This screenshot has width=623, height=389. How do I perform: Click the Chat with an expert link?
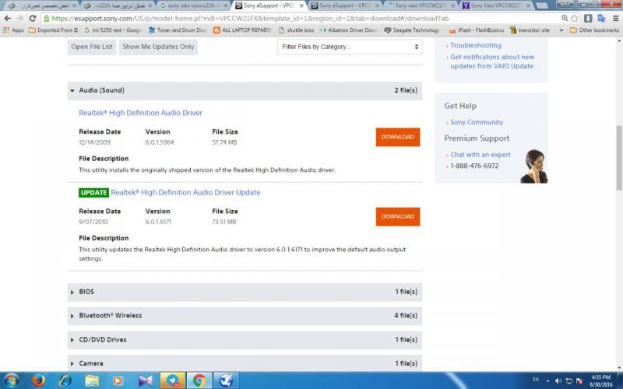click(x=480, y=155)
